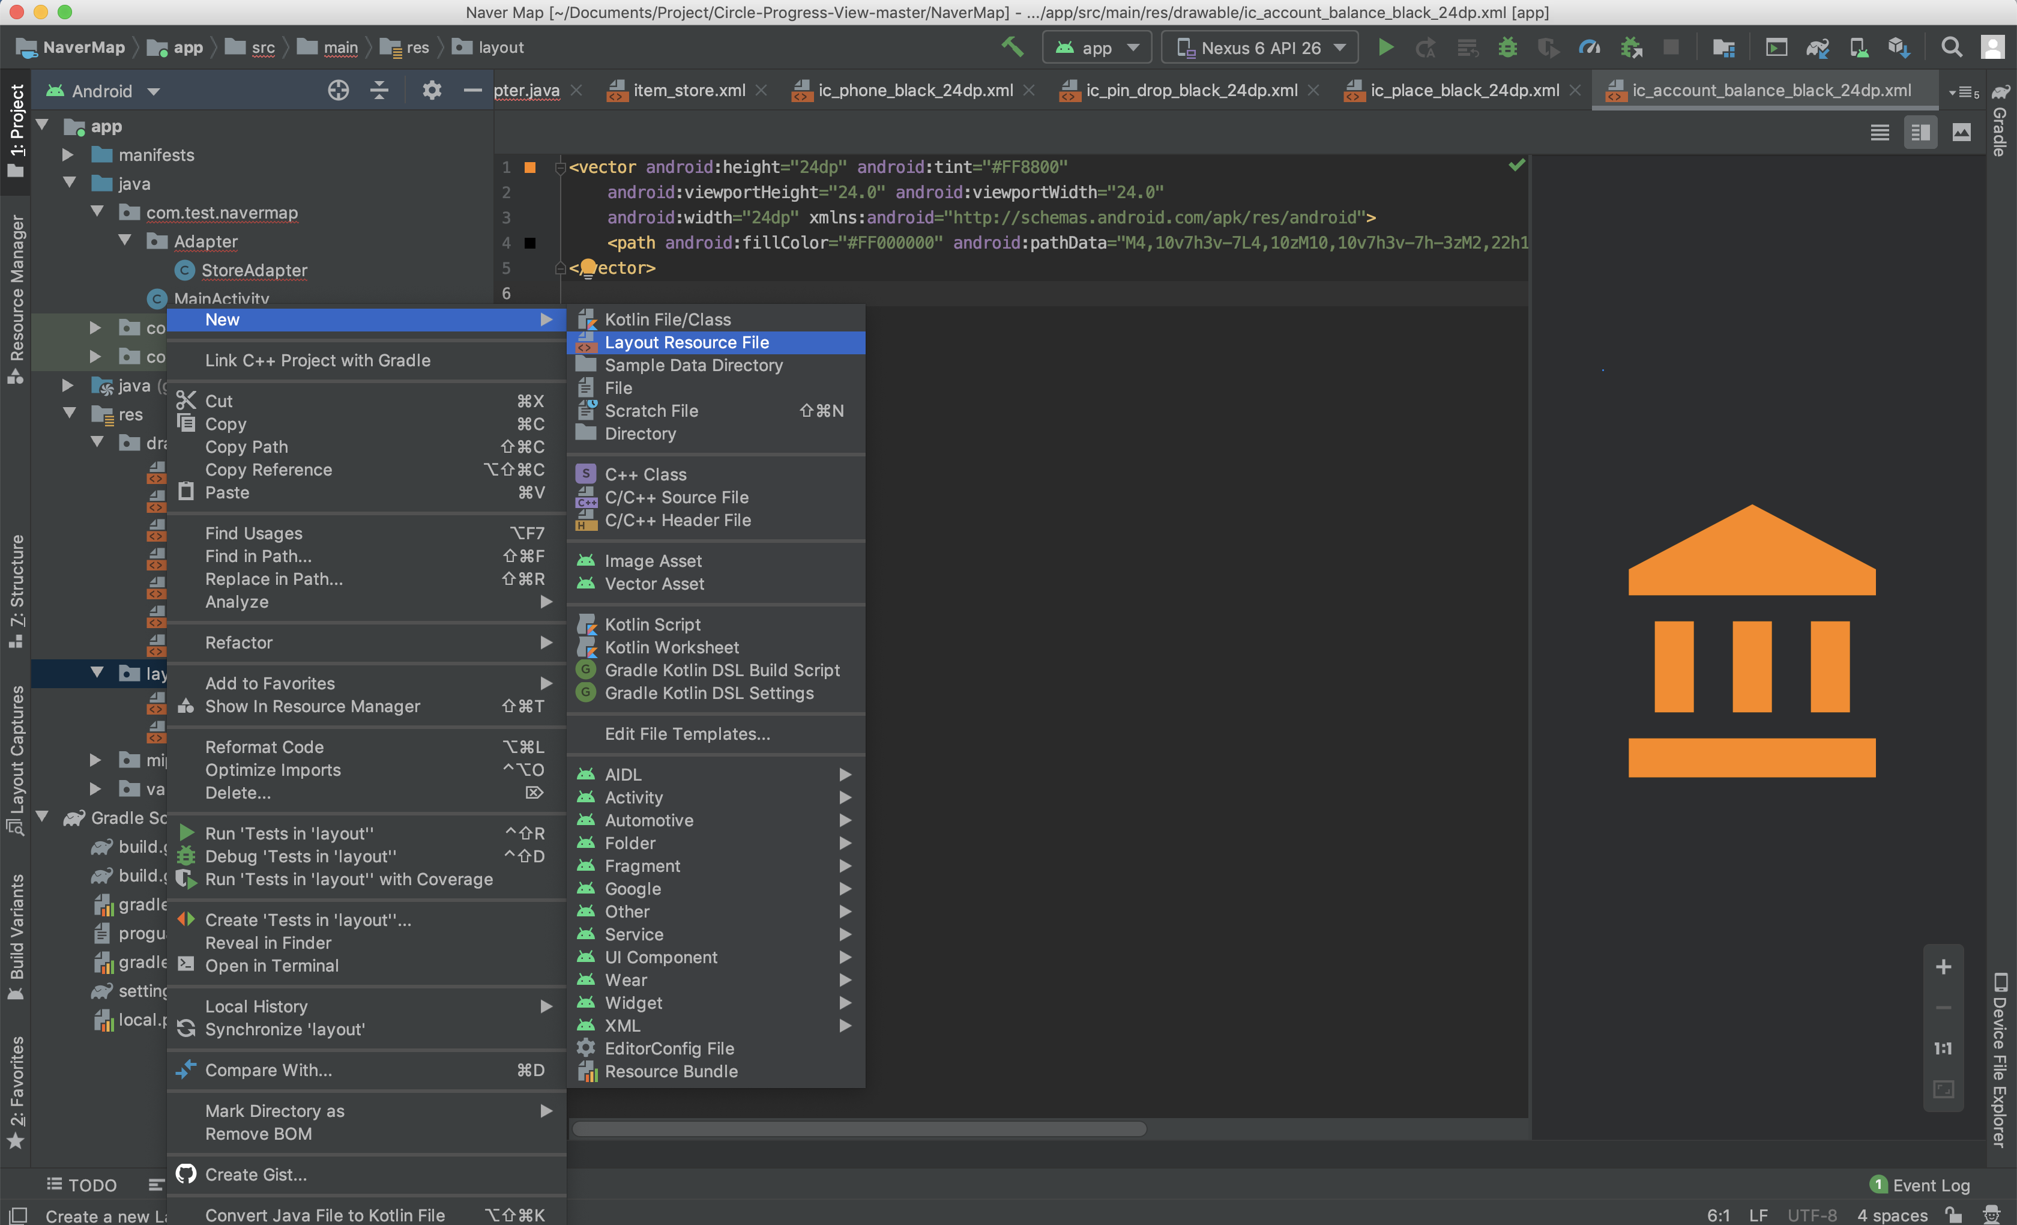Click the editor horizontal scrollbar
The image size is (2017, 1225).
tap(858, 1128)
